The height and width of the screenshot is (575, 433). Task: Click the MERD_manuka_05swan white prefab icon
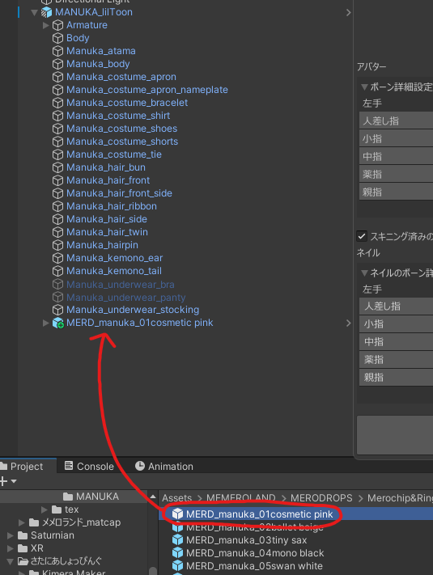(177, 565)
